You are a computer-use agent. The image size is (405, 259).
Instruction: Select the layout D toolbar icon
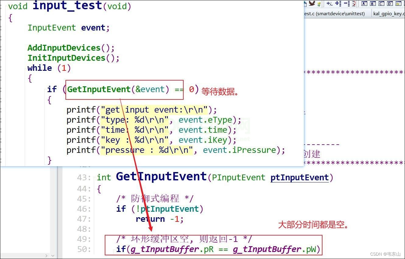click(x=390, y=4)
